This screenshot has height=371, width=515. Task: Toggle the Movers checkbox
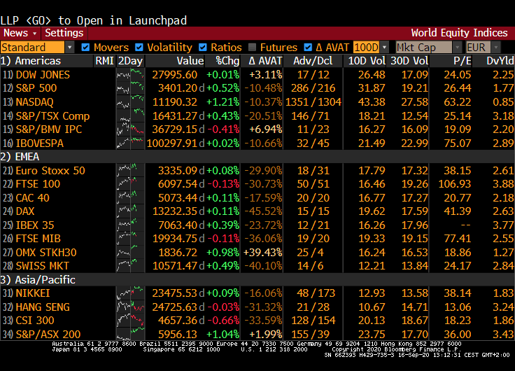point(85,48)
